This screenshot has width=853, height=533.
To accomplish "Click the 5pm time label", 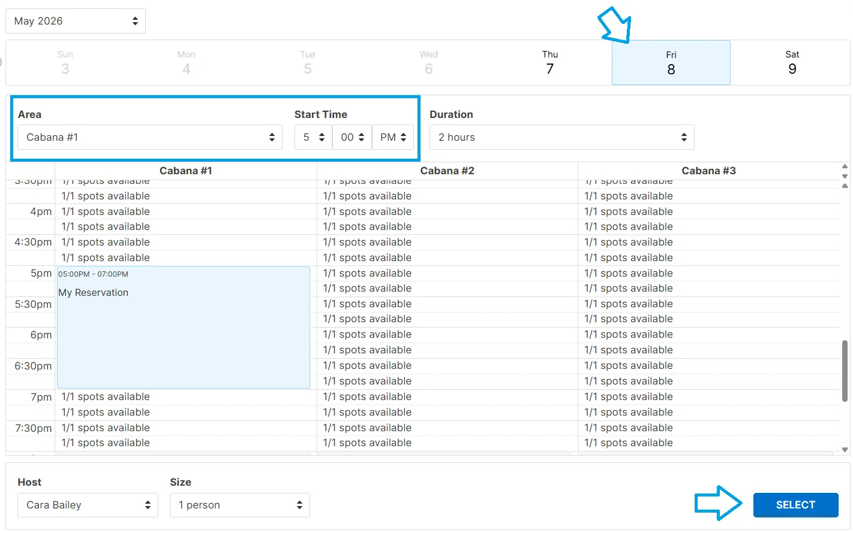I will 41,273.
